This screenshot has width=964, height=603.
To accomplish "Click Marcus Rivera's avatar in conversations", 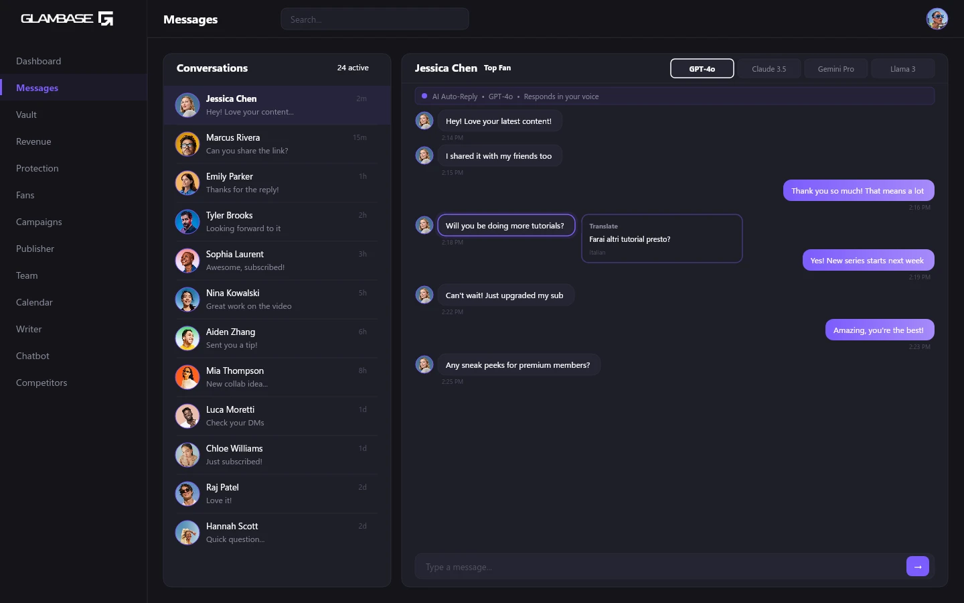I will click(x=187, y=144).
